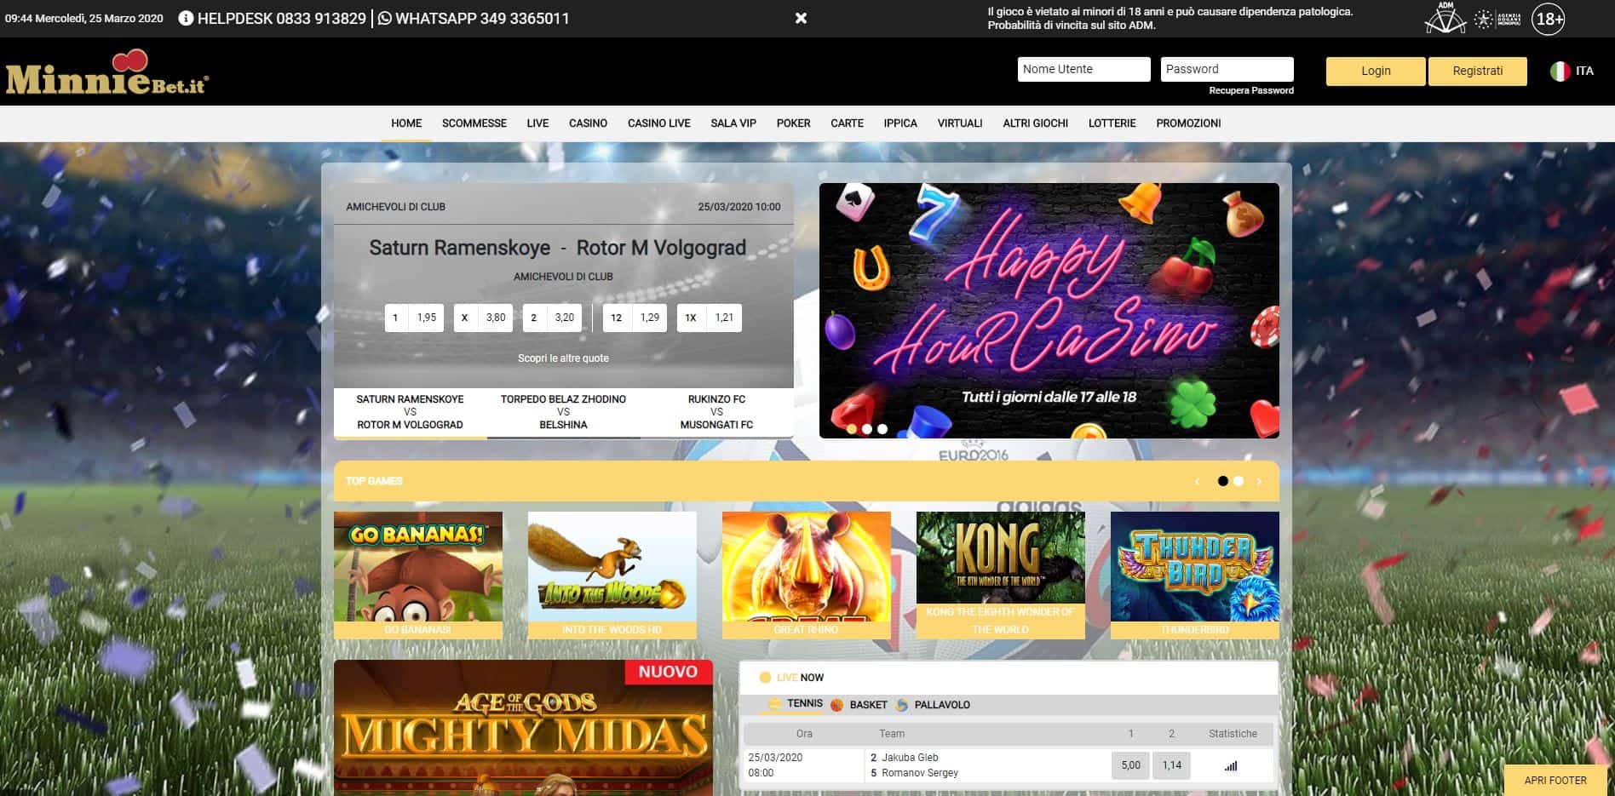Dismiss the top bar with X icon
Viewport: 1615px width, 796px height.
pyautogui.click(x=801, y=18)
